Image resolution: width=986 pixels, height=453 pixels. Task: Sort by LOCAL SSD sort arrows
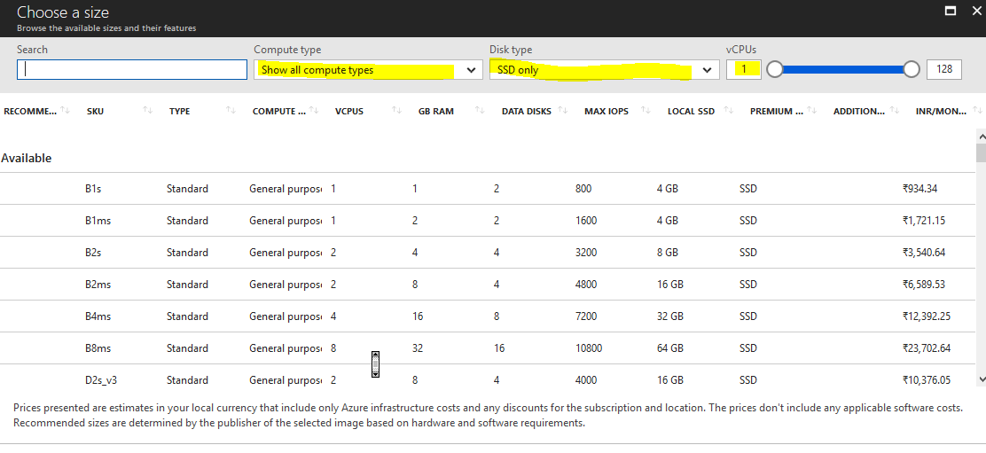[729, 111]
